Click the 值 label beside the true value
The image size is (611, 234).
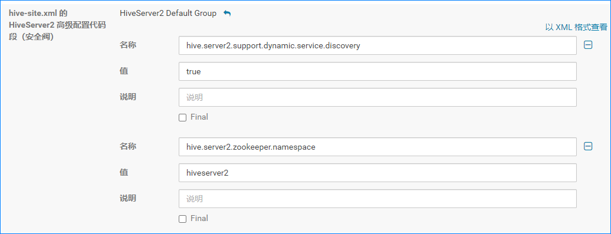[124, 71]
